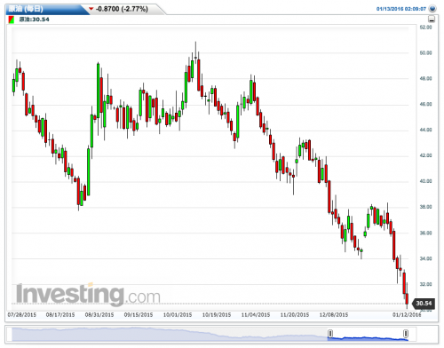This screenshot has height=348, width=444.
Task: Click the 48.00 price axis label
Action: [425, 79]
